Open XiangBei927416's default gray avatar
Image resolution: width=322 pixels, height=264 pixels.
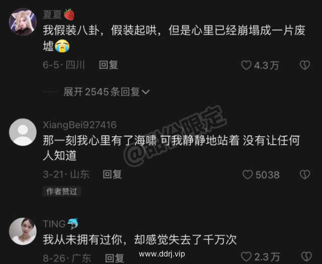[23, 132]
